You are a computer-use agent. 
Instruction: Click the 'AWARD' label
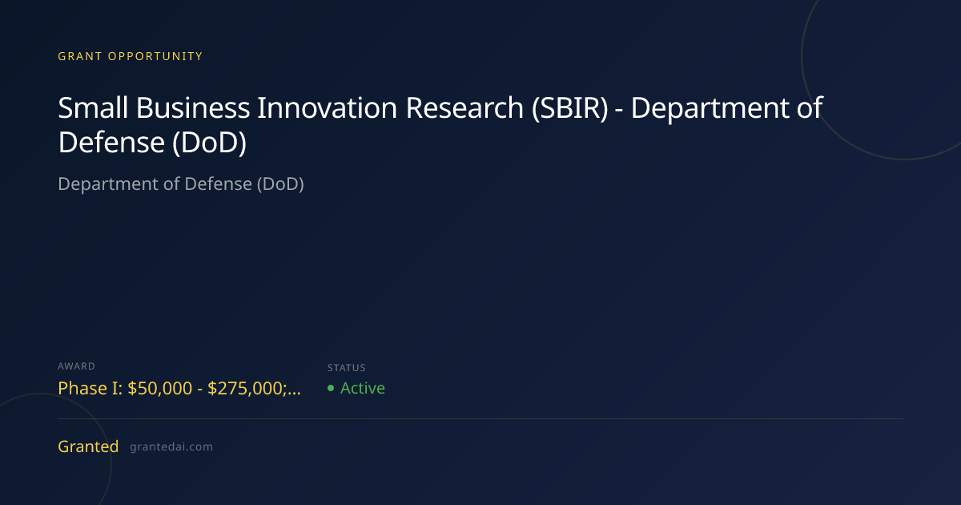(77, 366)
